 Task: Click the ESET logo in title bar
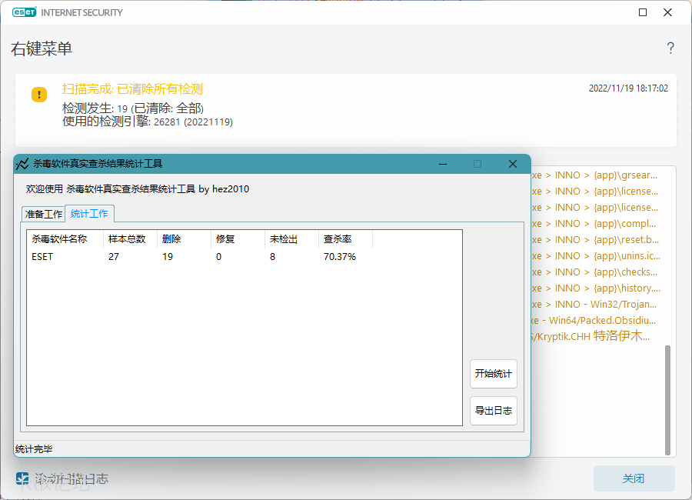pos(24,12)
